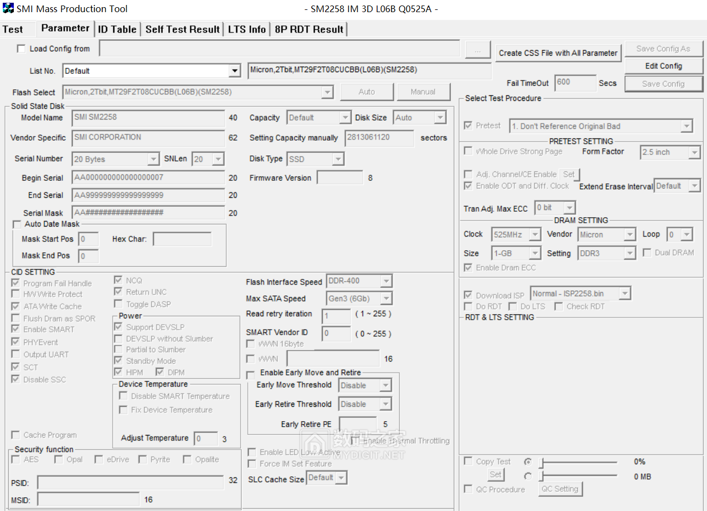Open the Max SATA Speed dropdown
The height and width of the screenshot is (511, 707).
coord(359,298)
